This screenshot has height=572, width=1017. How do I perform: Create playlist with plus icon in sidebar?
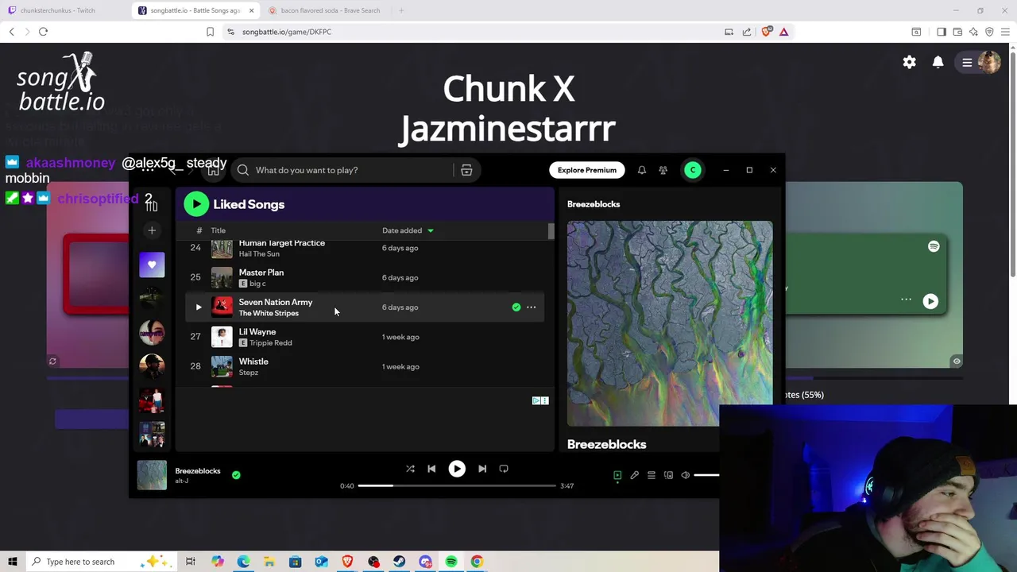pyautogui.click(x=152, y=230)
